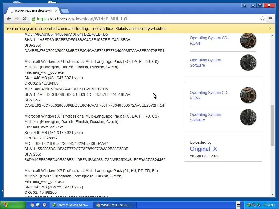This screenshot has width=279, height=209.
Task: Open the Windows XP Start button
Action: pyautogui.click(x=13, y=205)
